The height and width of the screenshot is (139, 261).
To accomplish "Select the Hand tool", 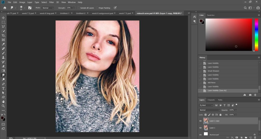I will tap(3, 102).
